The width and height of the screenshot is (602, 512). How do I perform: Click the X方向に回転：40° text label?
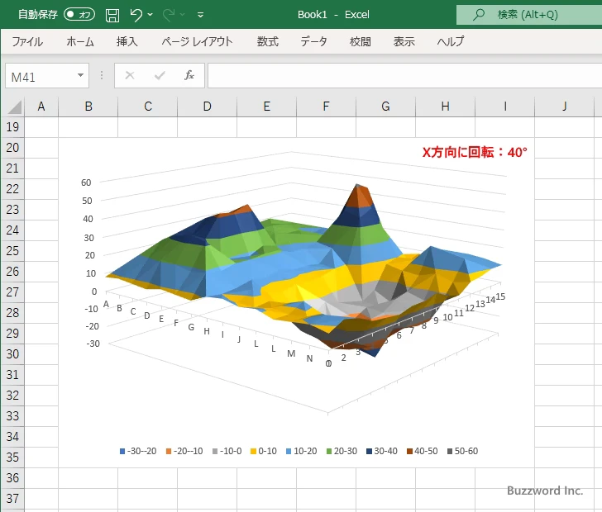coord(475,152)
